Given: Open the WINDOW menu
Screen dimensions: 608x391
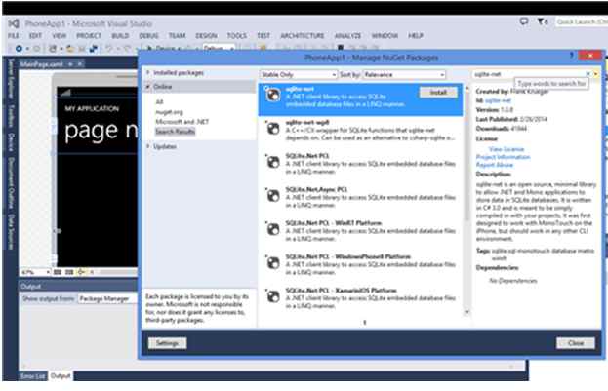Looking at the screenshot, I should click(385, 35).
